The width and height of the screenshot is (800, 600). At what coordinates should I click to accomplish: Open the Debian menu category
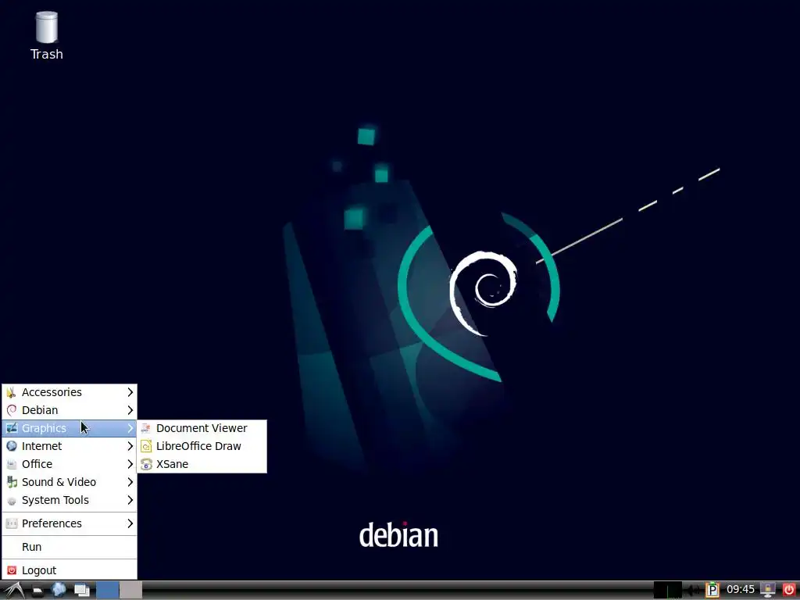70,410
